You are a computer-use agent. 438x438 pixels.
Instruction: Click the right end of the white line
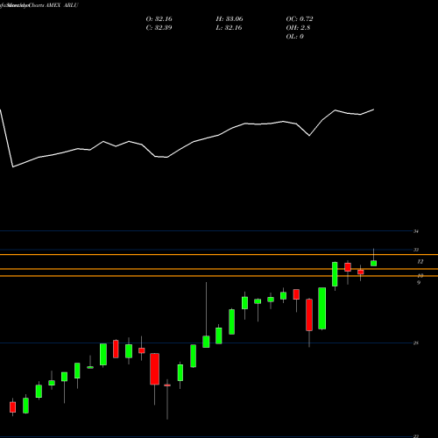pyautogui.click(x=374, y=109)
